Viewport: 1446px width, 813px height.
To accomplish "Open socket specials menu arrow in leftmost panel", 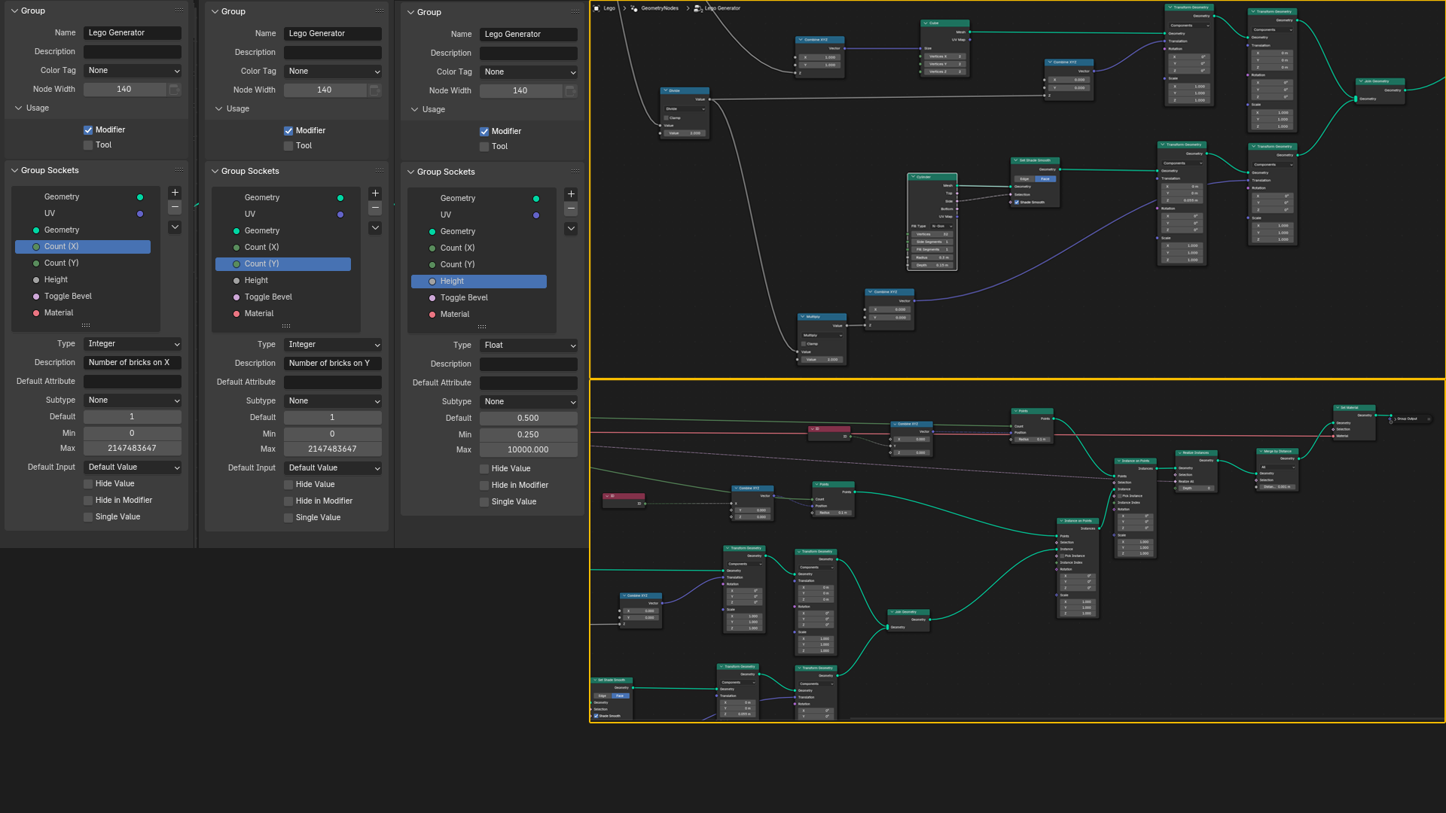I will (175, 227).
